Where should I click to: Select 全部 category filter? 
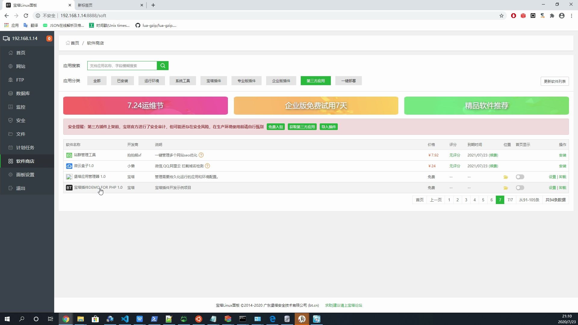97,81
